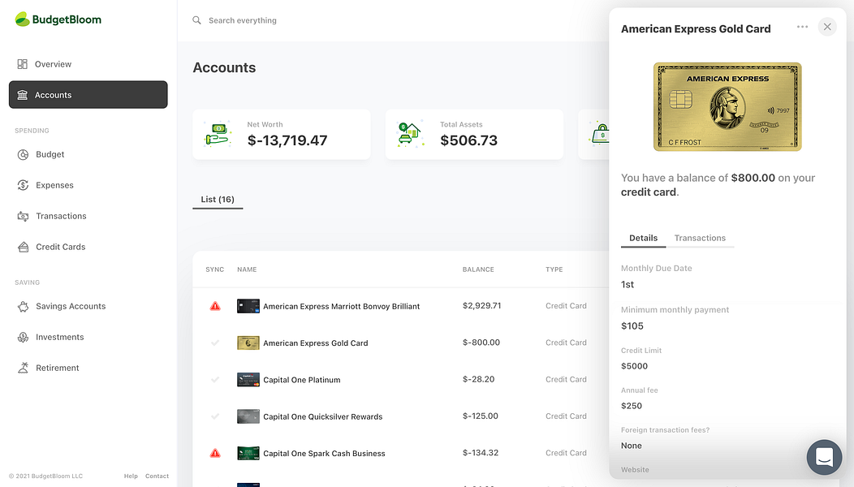Switch to Transactions tab in card panel
Image resolution: width=854 pixels, height=487 pixels.
point(700,238)
